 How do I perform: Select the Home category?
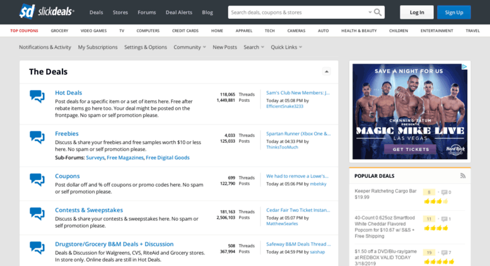click(x=217, y=31)
